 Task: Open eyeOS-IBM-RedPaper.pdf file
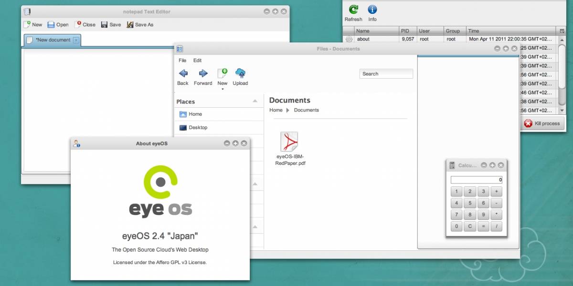point(290,149)
